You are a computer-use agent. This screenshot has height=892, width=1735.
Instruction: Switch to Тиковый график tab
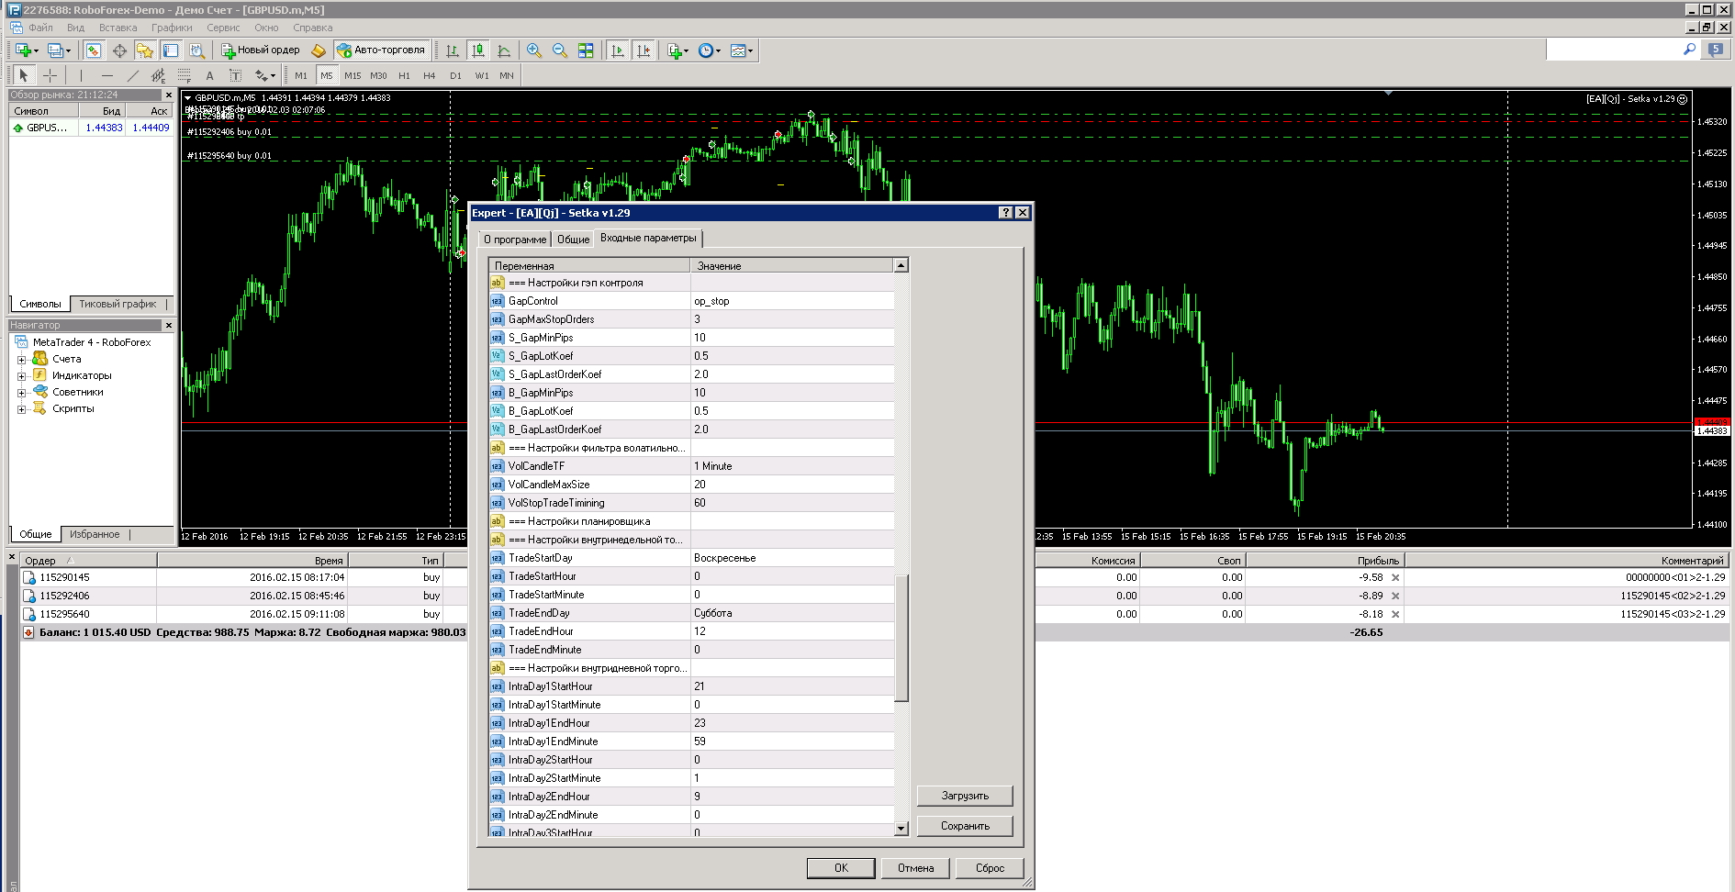[x=118, y=304]
